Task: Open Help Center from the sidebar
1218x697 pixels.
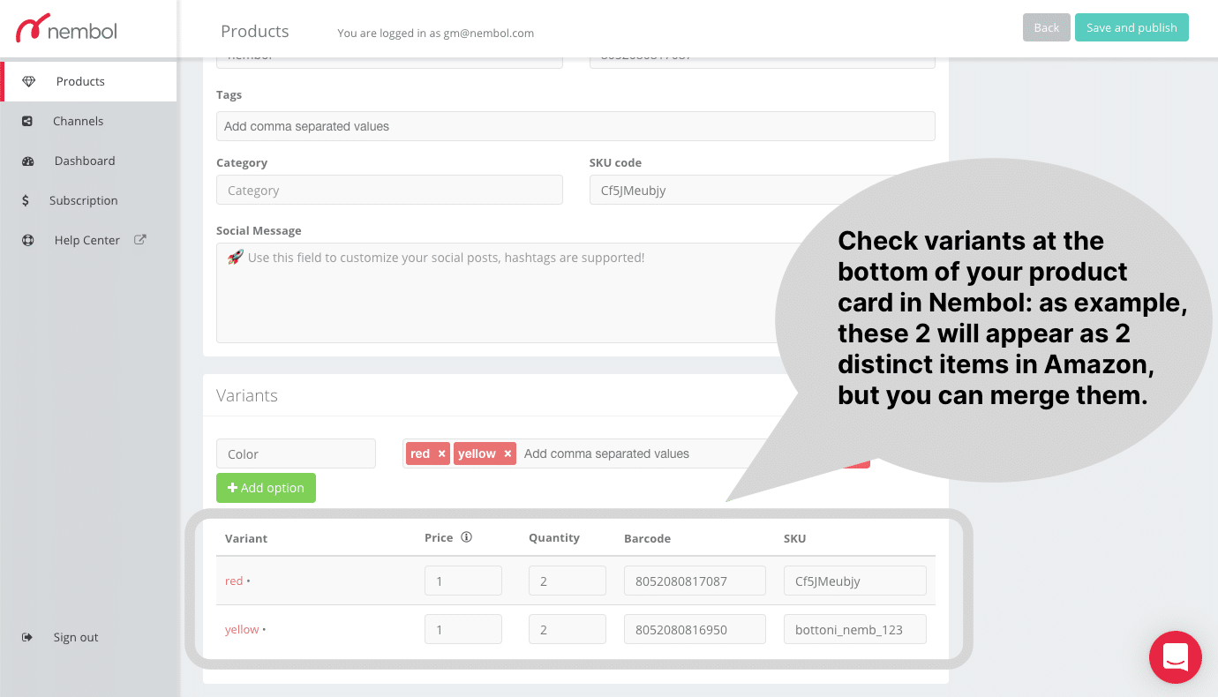Action: tap(85, 239)
